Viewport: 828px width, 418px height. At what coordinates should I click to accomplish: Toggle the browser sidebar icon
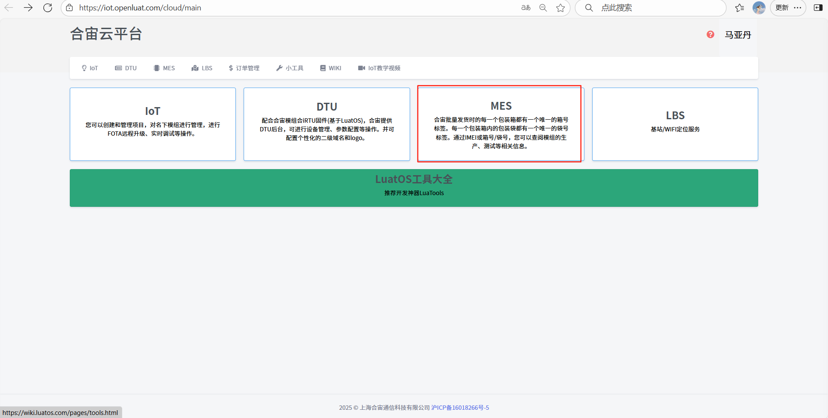coord(818,8)
